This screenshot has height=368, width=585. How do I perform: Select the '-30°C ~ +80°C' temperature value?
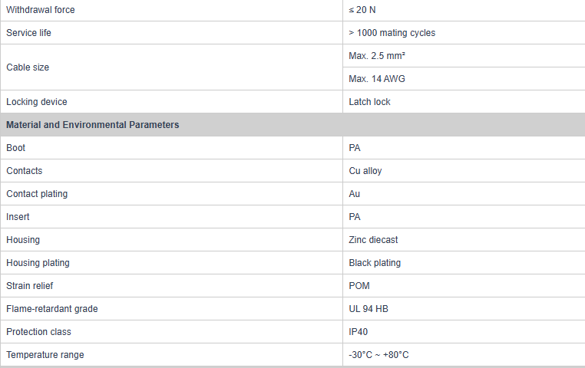(x=378, y=355)
